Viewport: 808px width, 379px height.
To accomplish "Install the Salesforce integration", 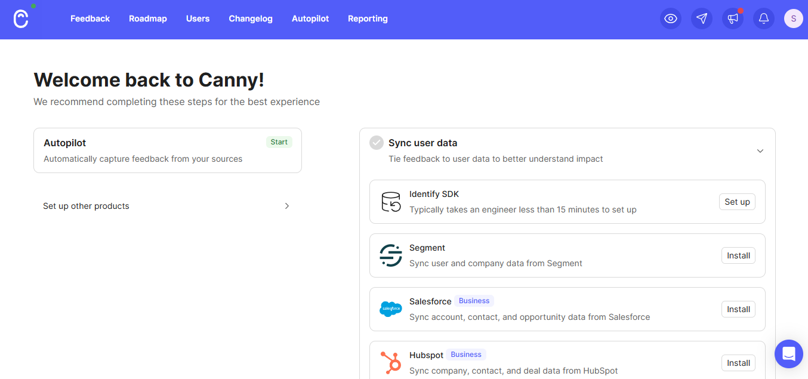I will 738,309.
